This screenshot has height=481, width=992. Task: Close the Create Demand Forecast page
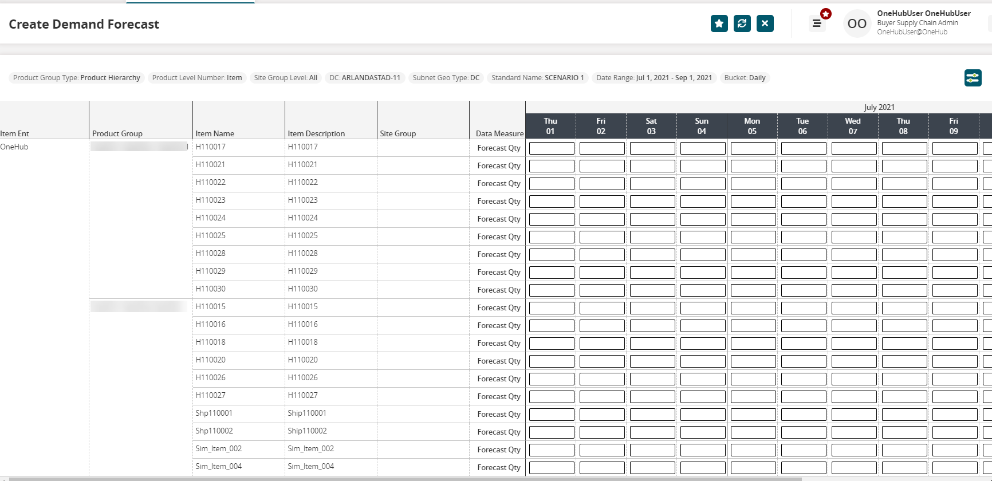pos(765,23)
